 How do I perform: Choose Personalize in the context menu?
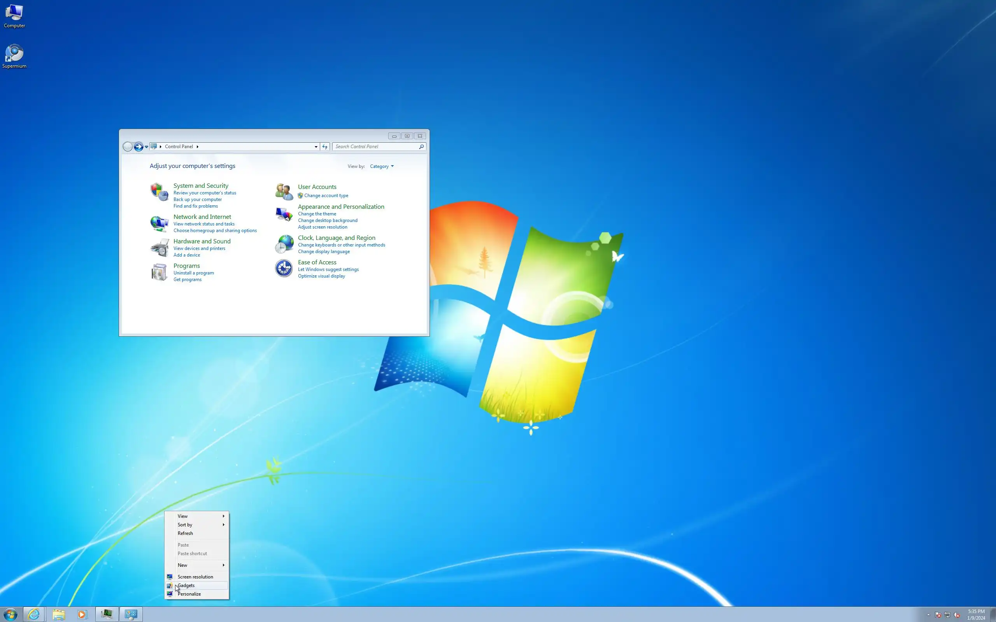[x=189, y=594]
